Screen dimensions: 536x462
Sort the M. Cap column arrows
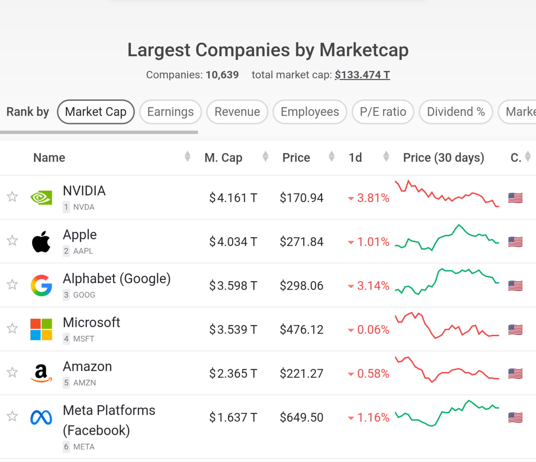click(265, 157)
